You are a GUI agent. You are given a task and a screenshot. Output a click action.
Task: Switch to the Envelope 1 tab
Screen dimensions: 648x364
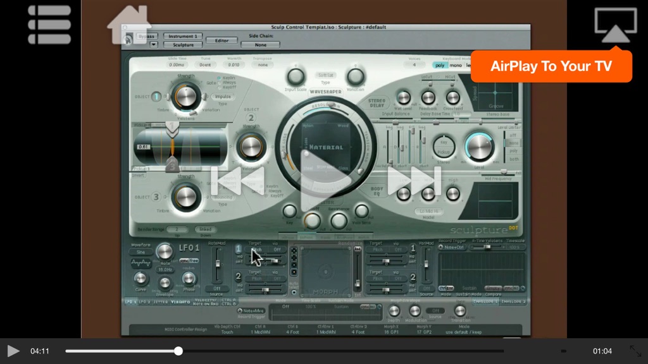[485, 301]
